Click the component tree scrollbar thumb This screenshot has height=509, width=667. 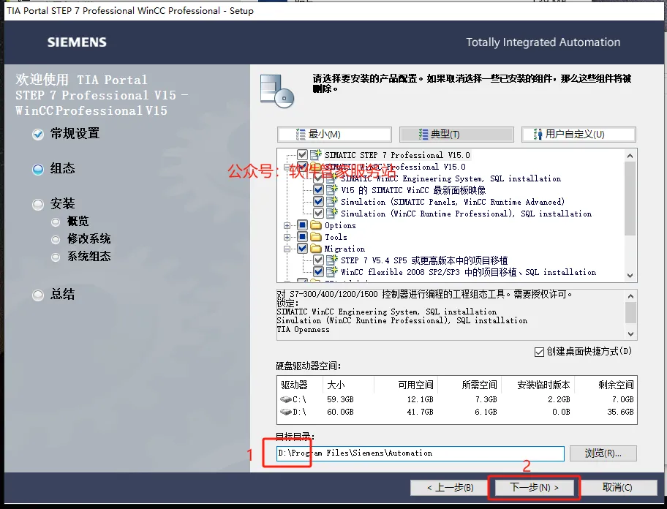click(630, 198)
